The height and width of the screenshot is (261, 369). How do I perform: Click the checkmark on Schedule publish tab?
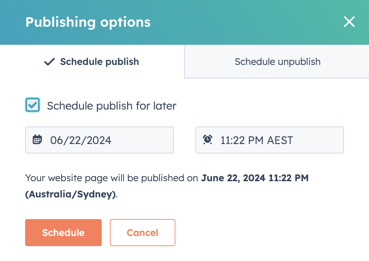click(x=49, y=62)
